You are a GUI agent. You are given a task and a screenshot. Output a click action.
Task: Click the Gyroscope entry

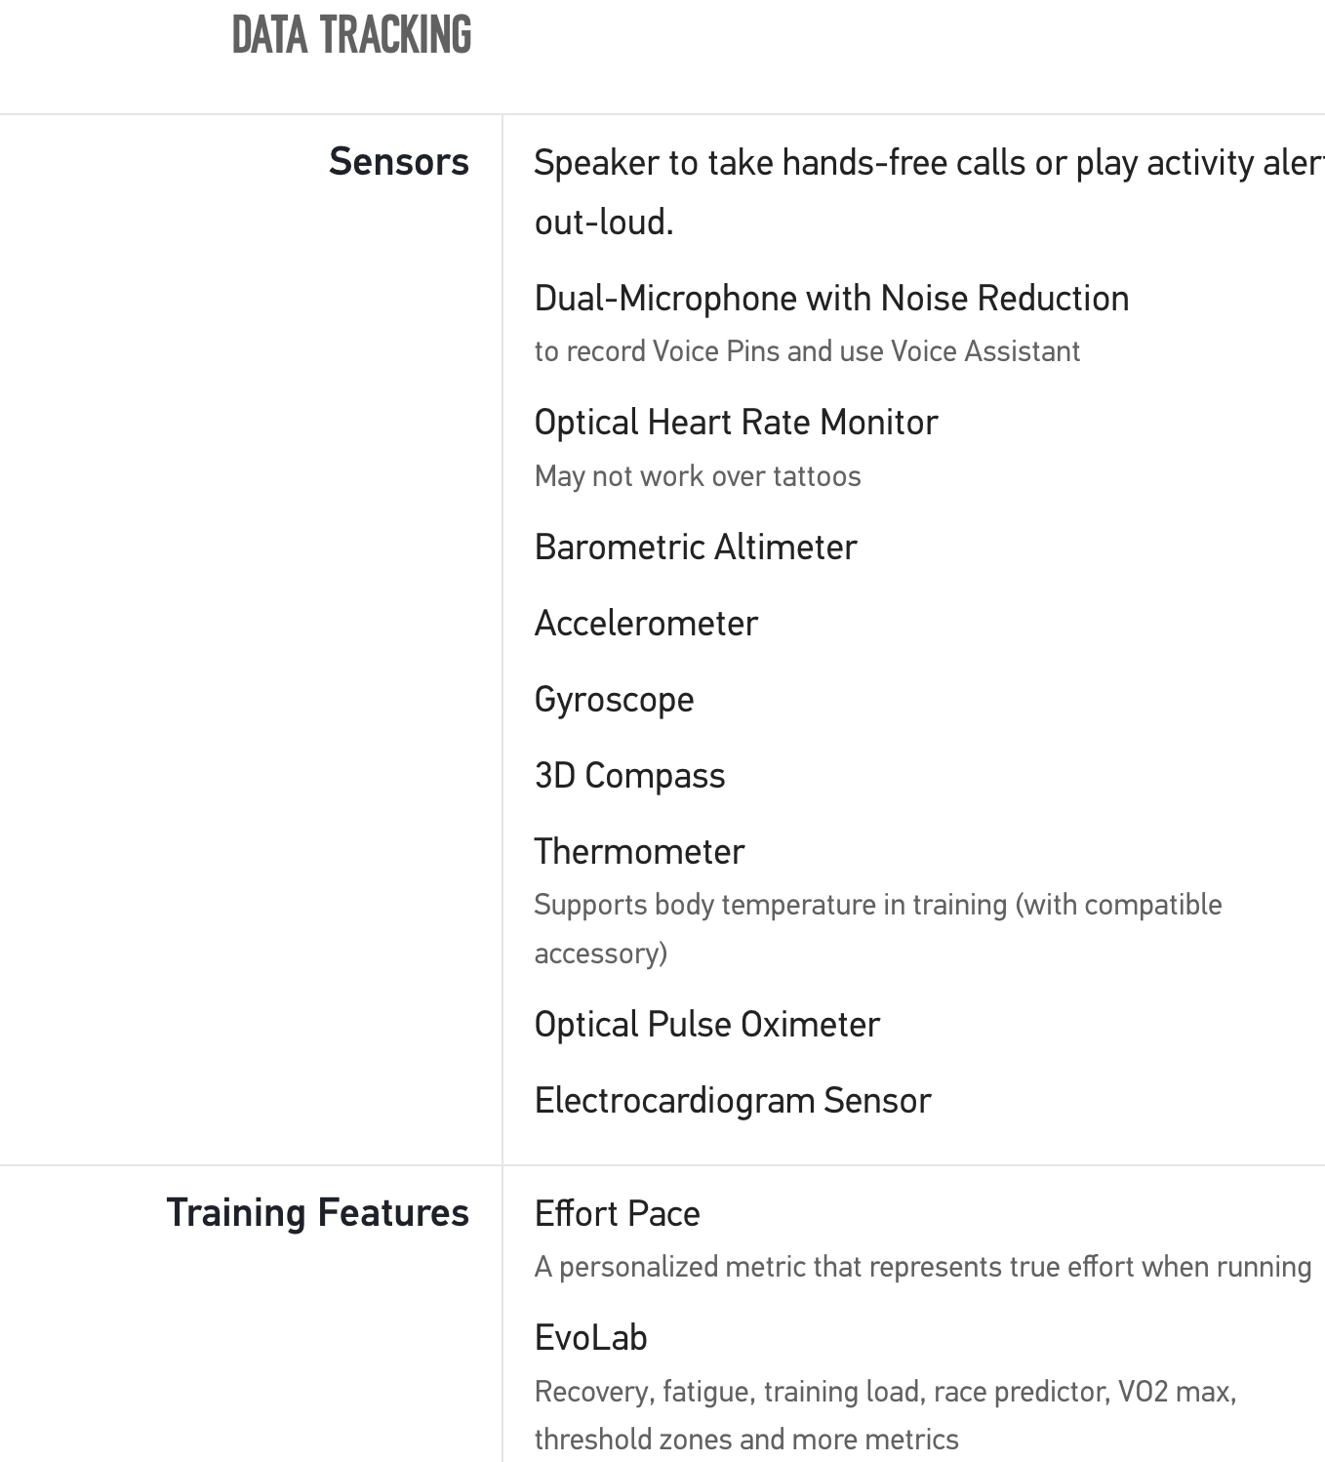(614, 700)
